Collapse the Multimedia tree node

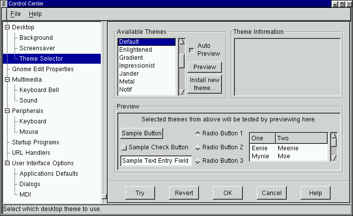(7, 80)
